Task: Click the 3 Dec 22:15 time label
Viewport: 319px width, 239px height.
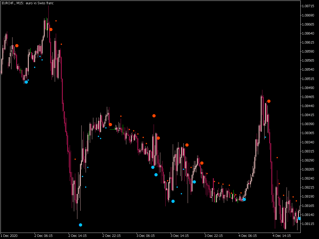Action: click(x=213, y=236)
